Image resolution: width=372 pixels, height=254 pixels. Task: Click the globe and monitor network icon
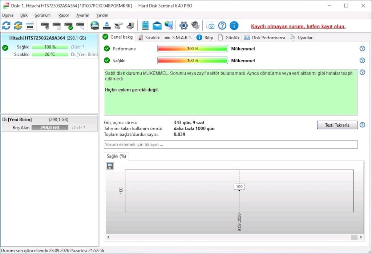coord(169,26)
